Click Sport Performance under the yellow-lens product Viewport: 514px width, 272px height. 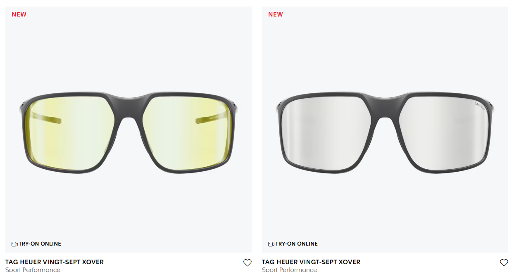[x=33, y=270]
